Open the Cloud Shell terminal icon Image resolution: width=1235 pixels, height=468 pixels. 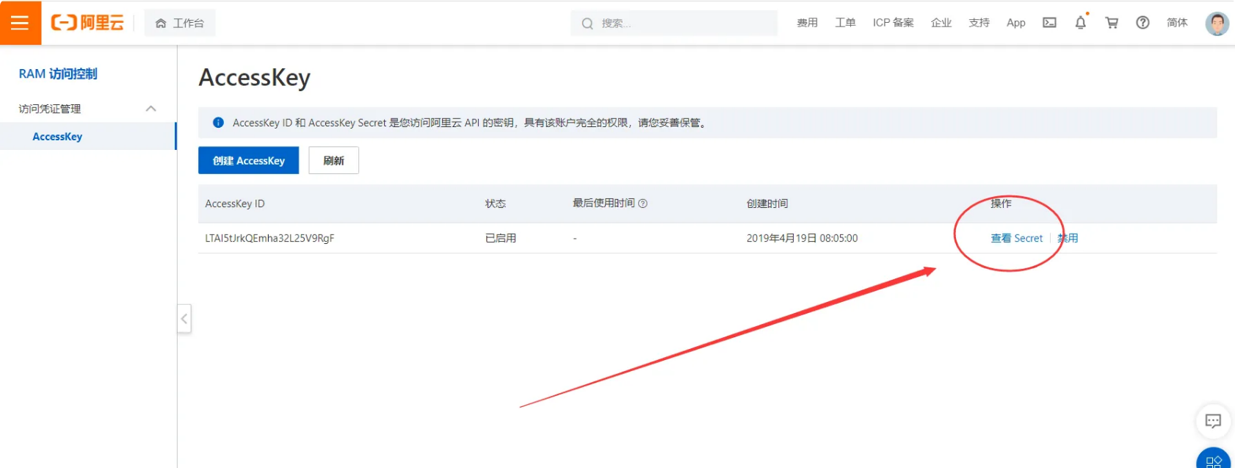[1050, 23]
